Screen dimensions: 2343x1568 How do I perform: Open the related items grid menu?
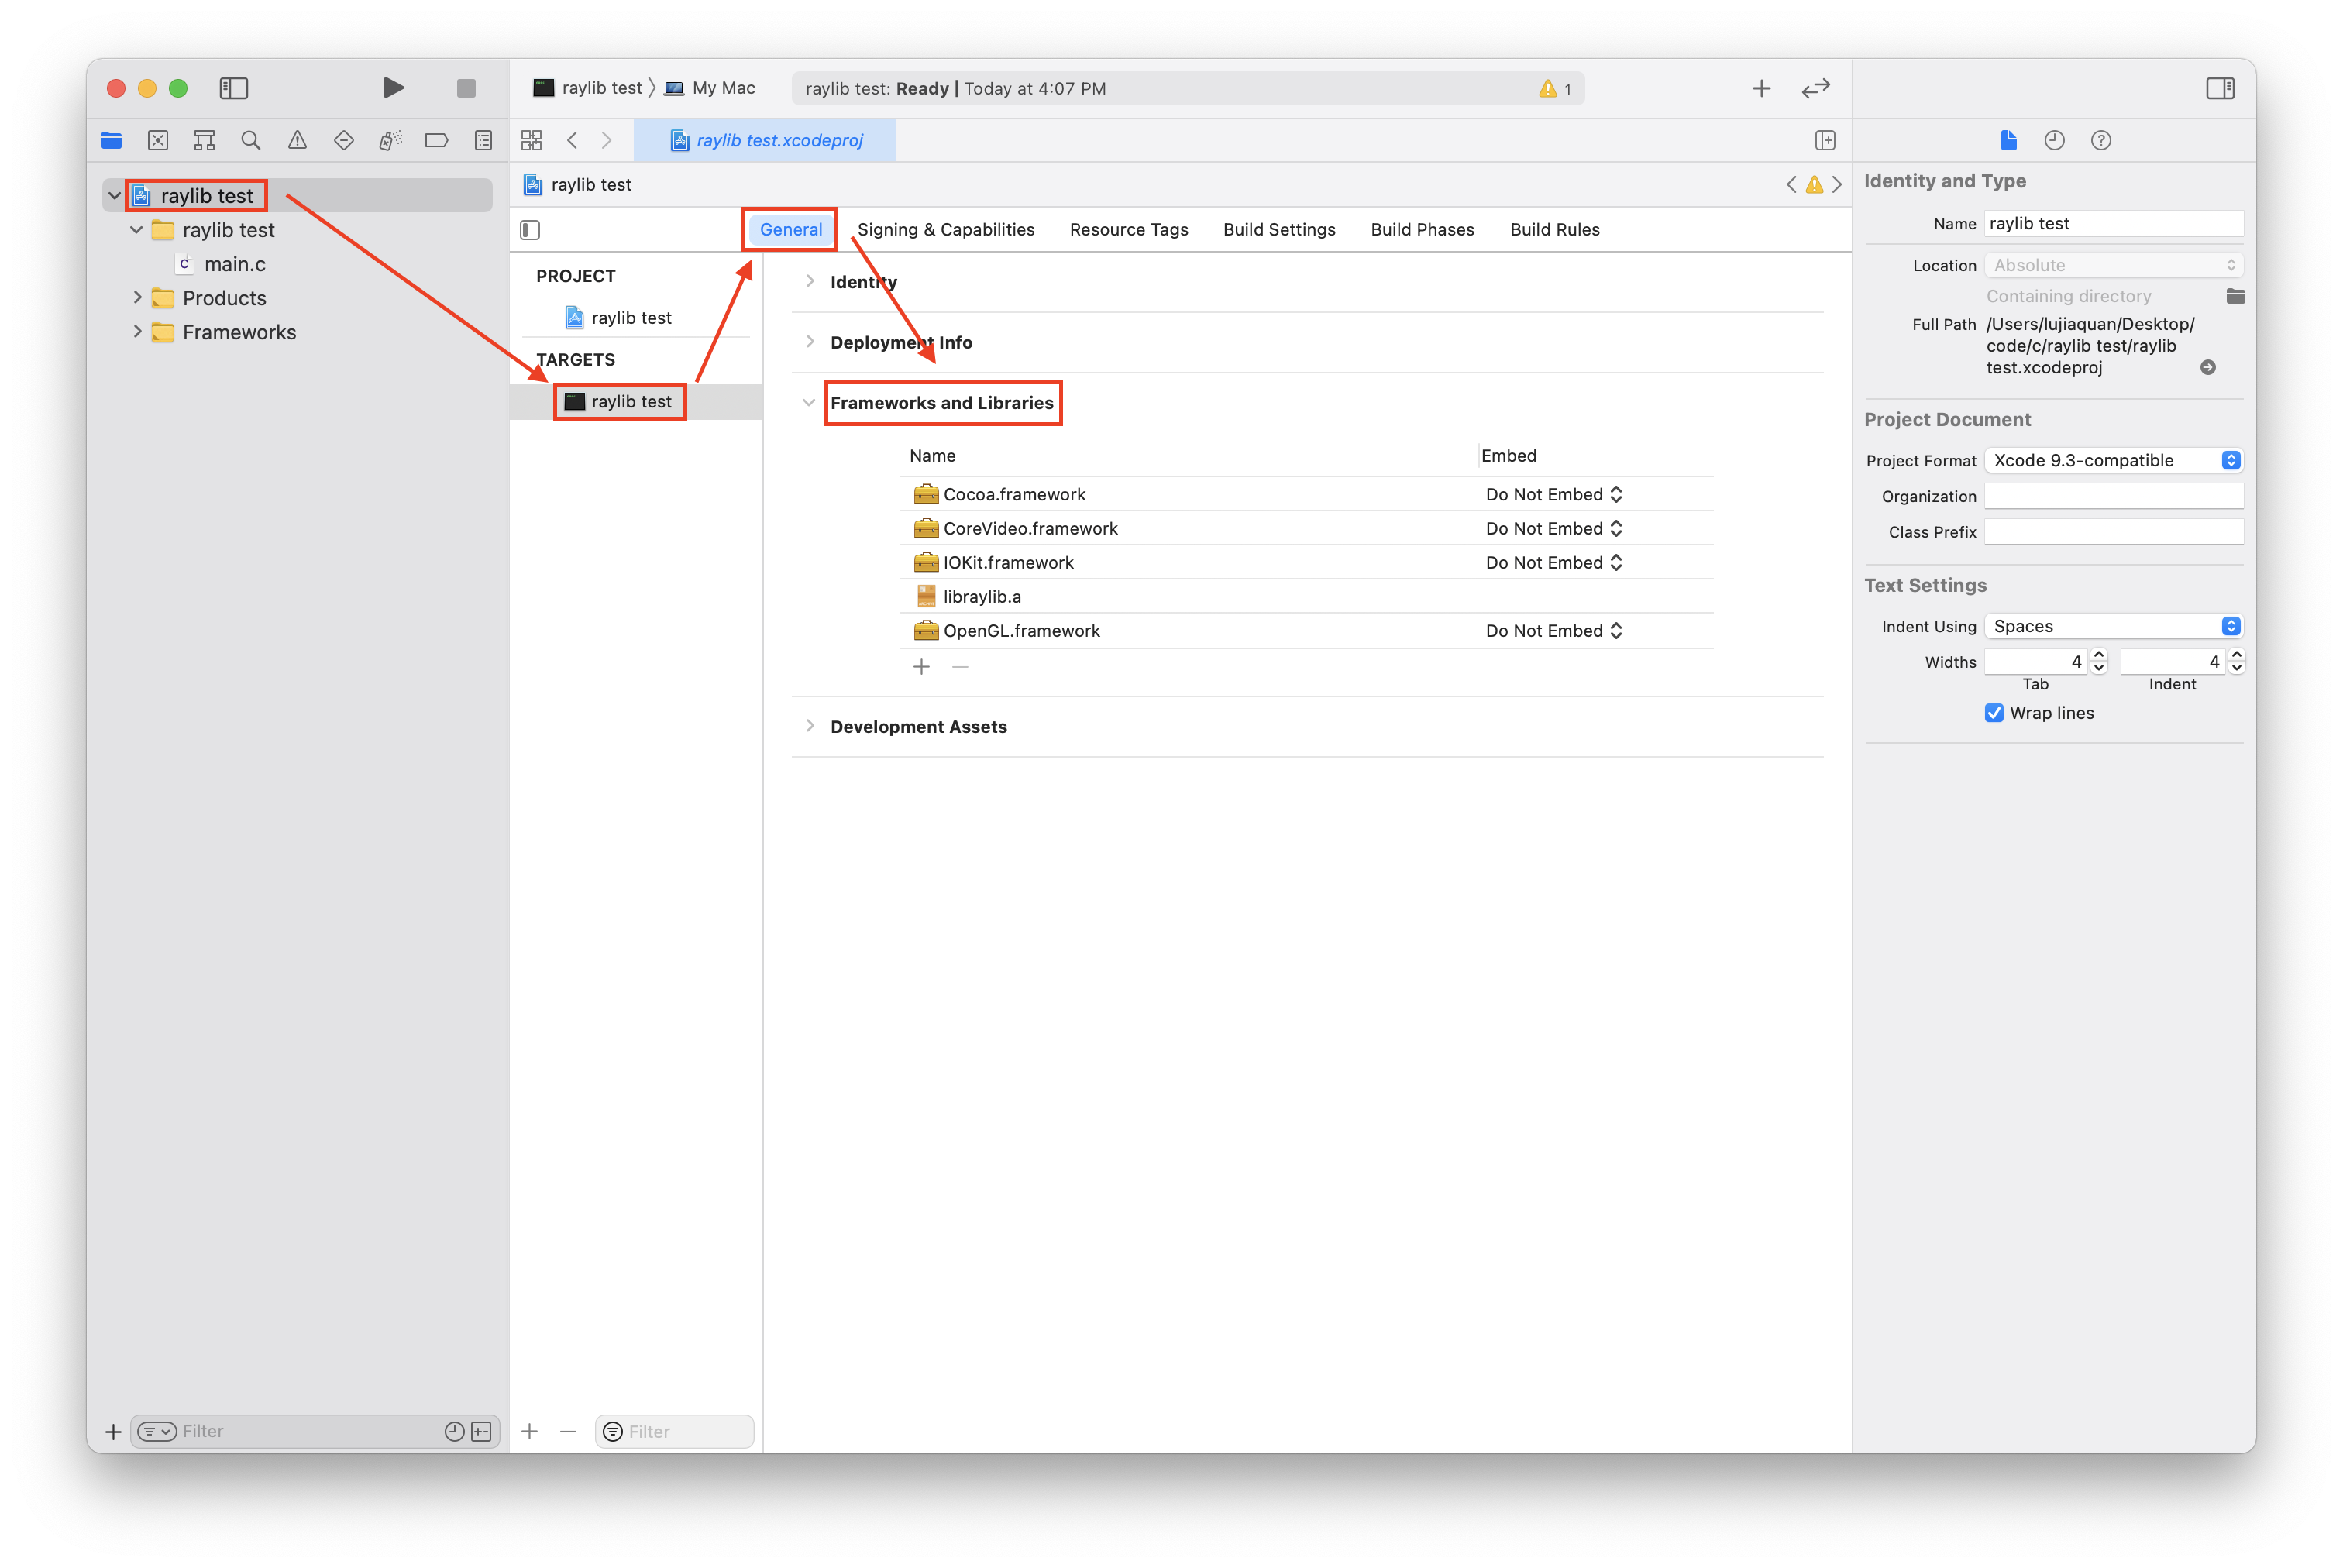531,140
